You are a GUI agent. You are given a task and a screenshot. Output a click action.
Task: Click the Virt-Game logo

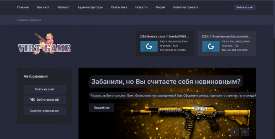[x=44, y=44]
